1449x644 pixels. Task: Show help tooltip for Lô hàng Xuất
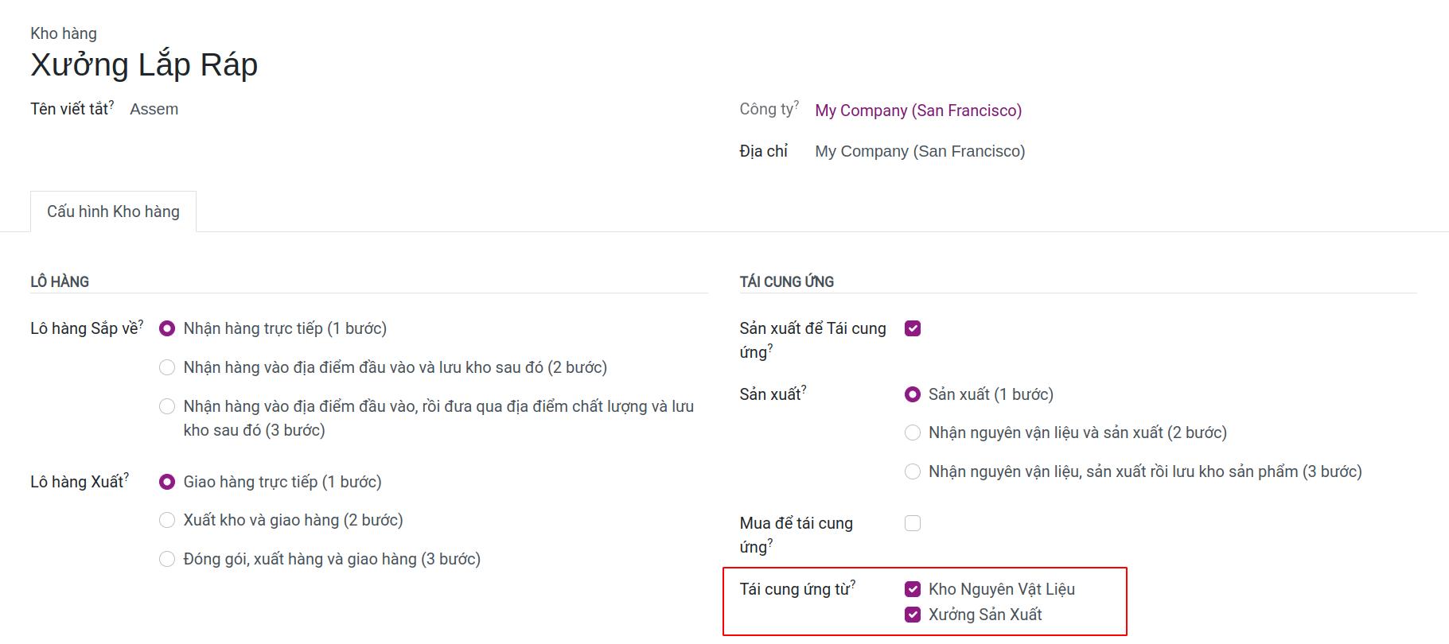coord(127,477)
